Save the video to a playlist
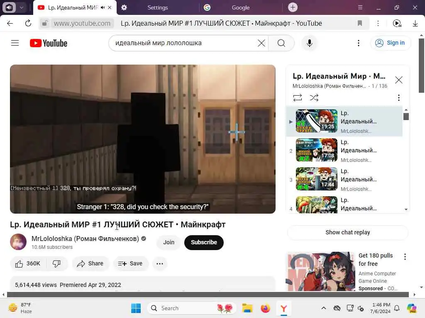The width and height of the screenshot is (425, 318). [130, 263]
